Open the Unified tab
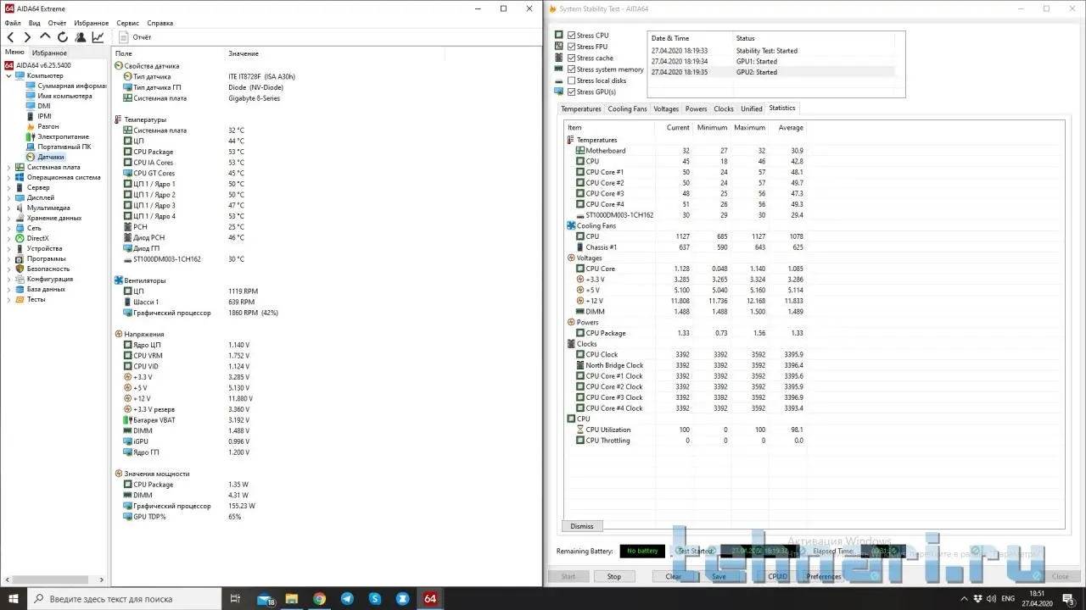 click(752, 108)
